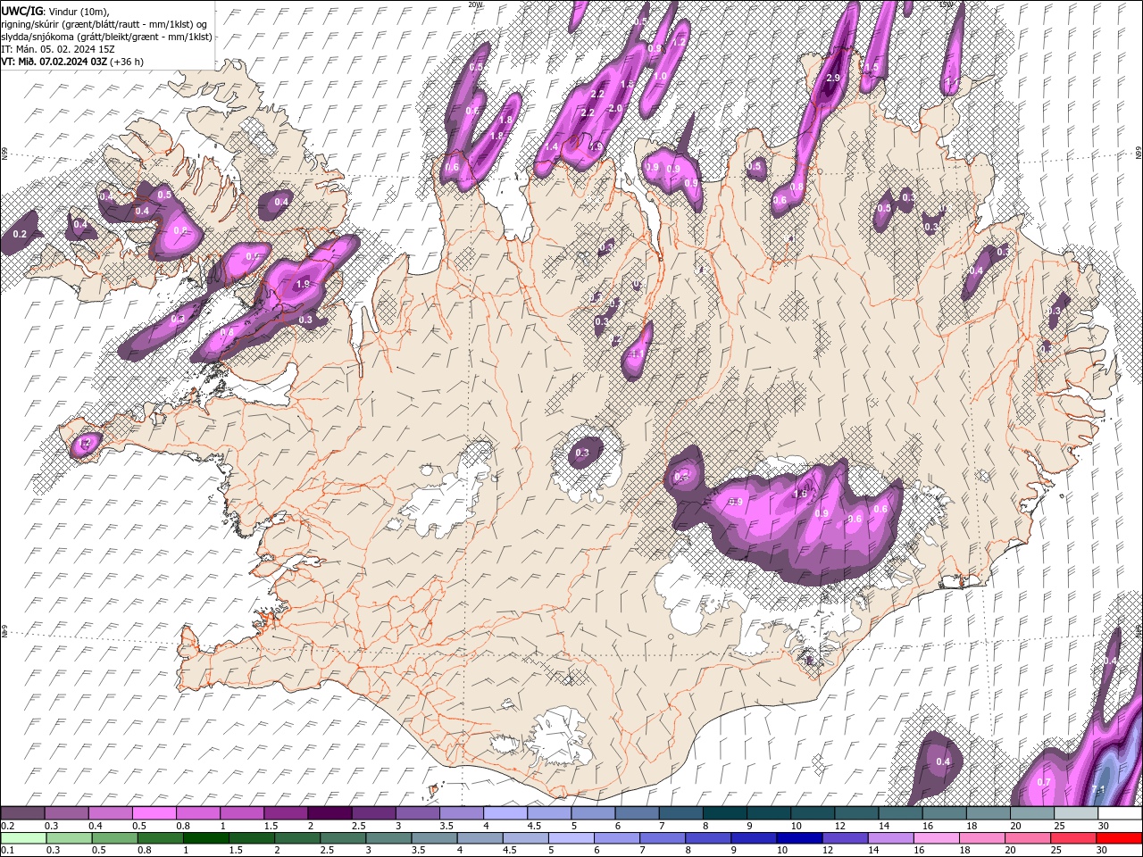Click the 'VT: Mið. 07.02.2024 03Z (+36 h)' line
Image resolution: width=1143 pixels, height=857 pixels.
[x=72, y=62]
